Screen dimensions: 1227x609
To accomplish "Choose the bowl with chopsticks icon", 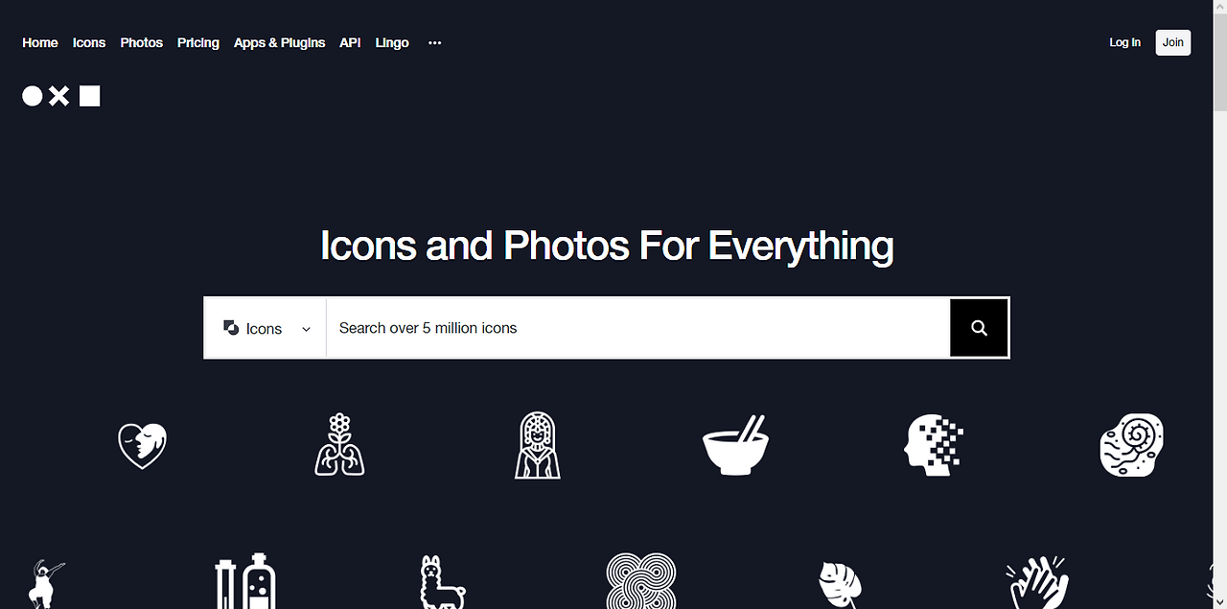I will (x=735, y=445).
